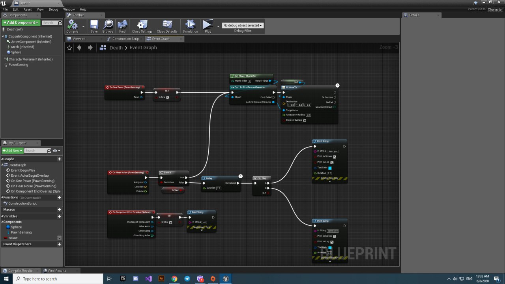This screenshot has width=505, height=284.
Task: Switch to Construction Script tab
Action: (125, 39)
